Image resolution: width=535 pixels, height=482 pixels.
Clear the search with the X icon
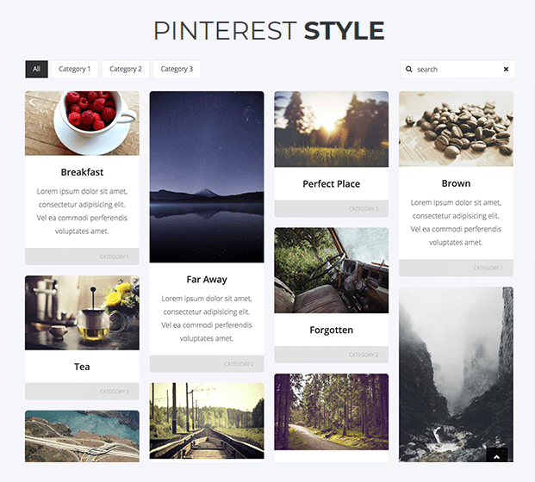click(506, 69)
